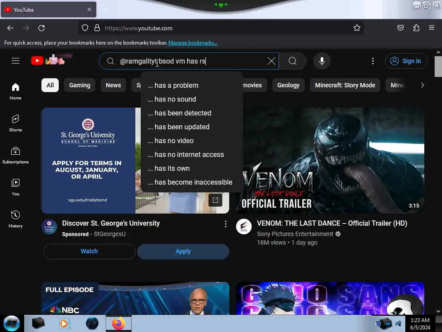Open Save to Pocket icon
Screen dimensions: 442x332
point(401,28)
